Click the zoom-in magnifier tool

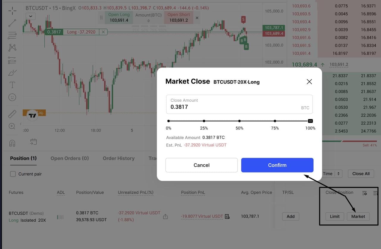pos(12,126)
